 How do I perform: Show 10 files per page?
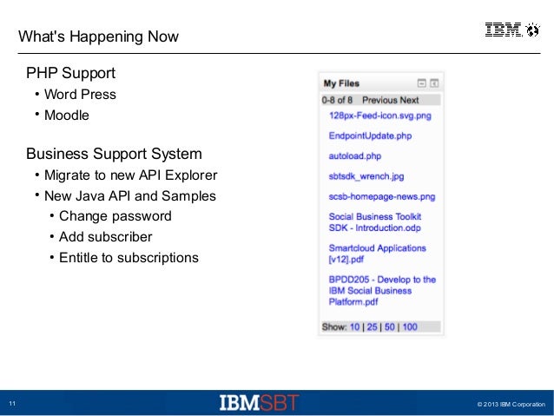coord(355,327)
